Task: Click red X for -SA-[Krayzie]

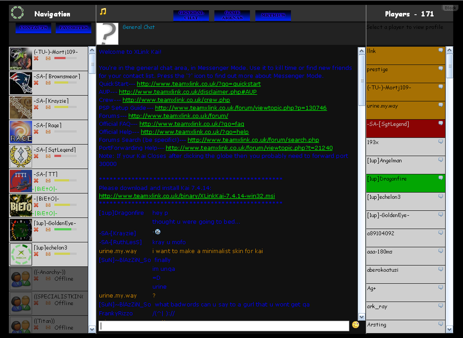Action: pyautogui.click(x=36, y=107)
